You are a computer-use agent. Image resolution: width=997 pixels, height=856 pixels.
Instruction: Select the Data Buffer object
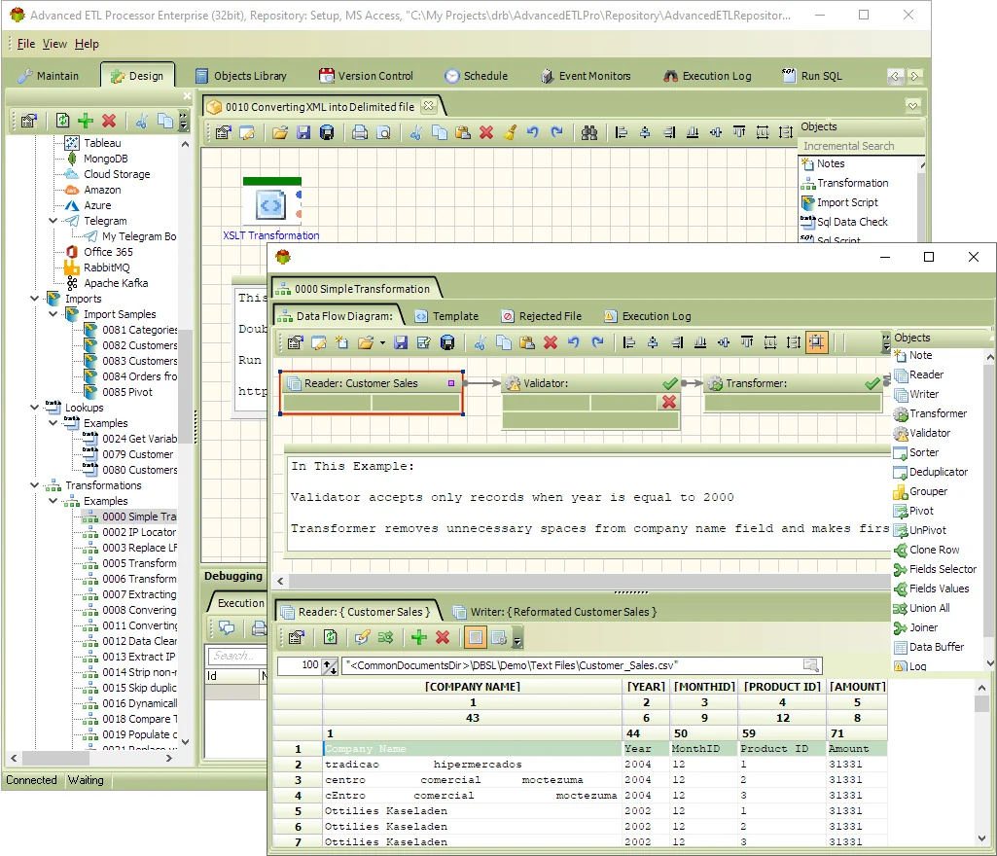click(x=929, y=647)
